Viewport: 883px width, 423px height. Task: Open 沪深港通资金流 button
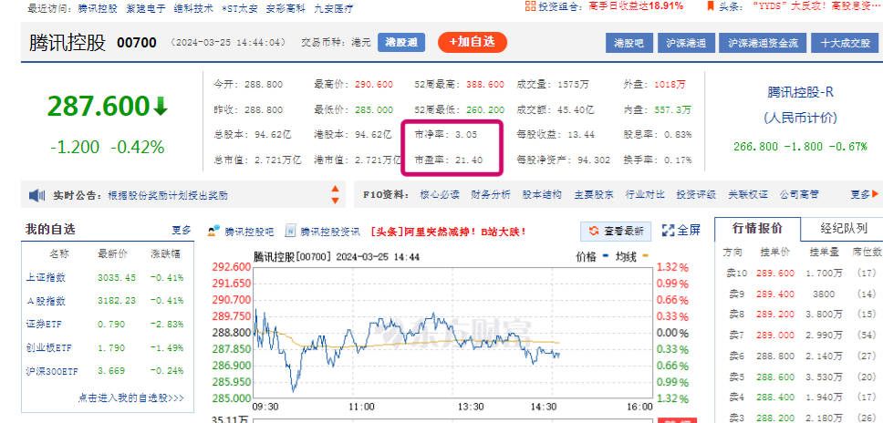[x=764, y=44]
